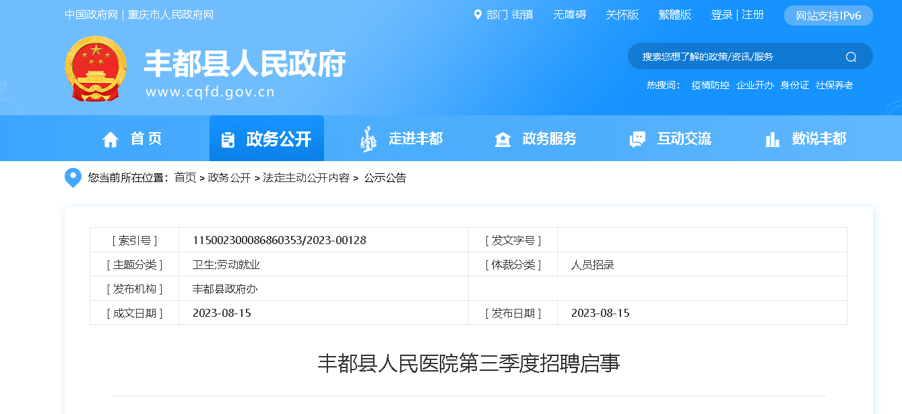Switch to the 走进丰都 tab
This screenshot has height=414, width=902.
(415, 139)
